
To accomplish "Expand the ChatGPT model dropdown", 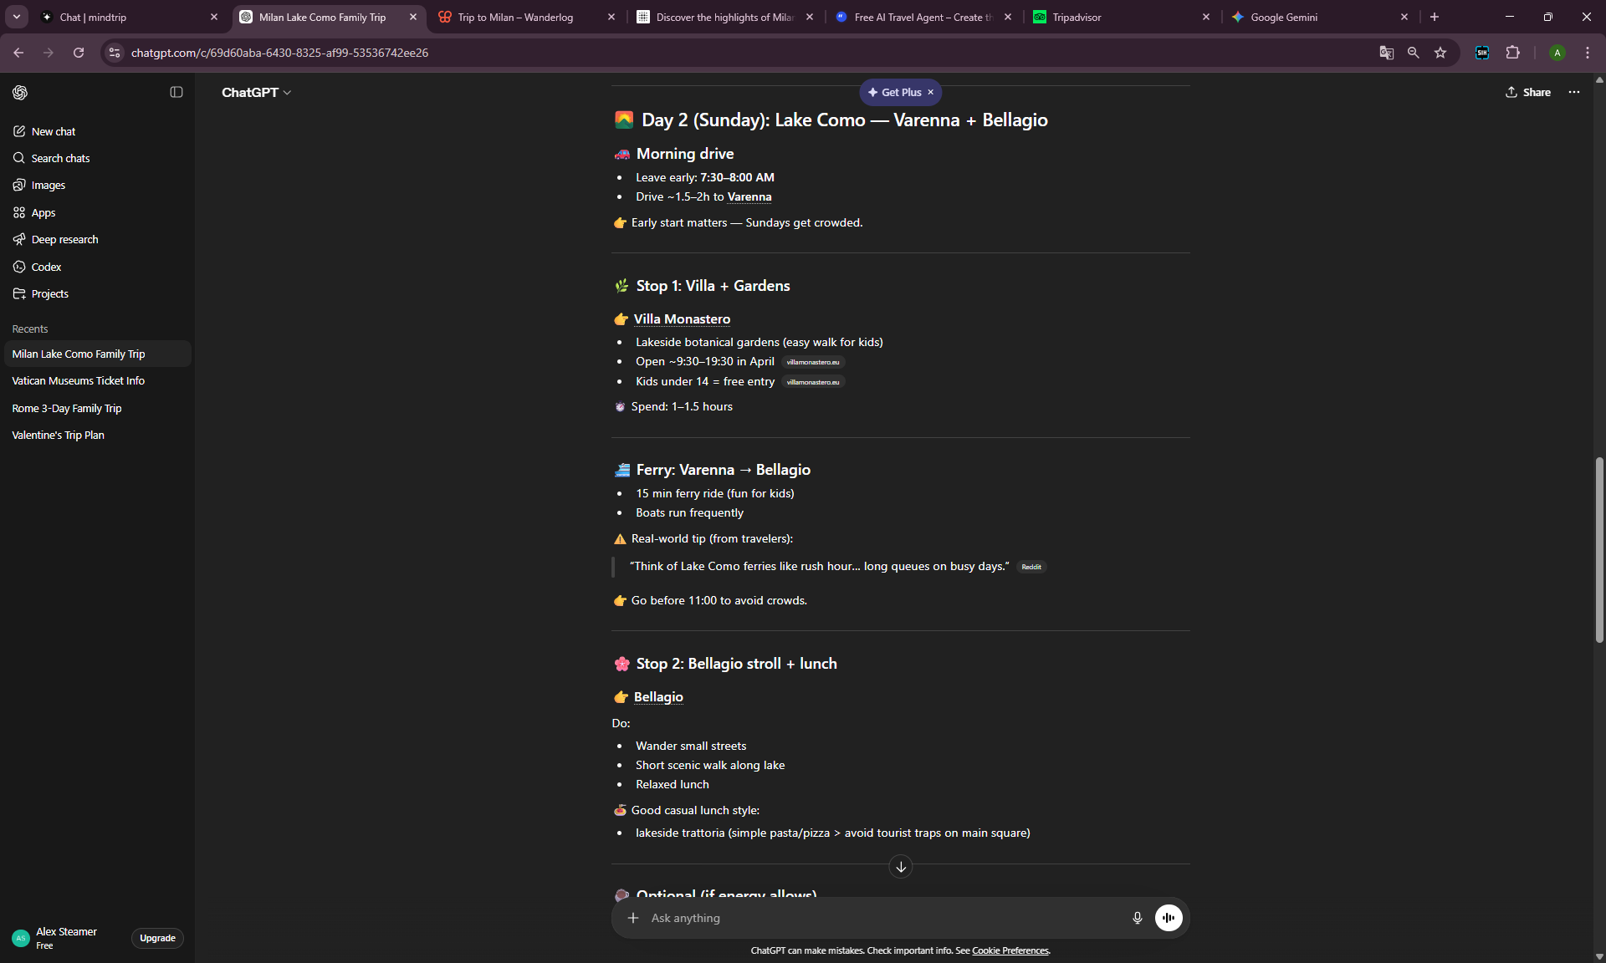I will click(x=256, y=92).
